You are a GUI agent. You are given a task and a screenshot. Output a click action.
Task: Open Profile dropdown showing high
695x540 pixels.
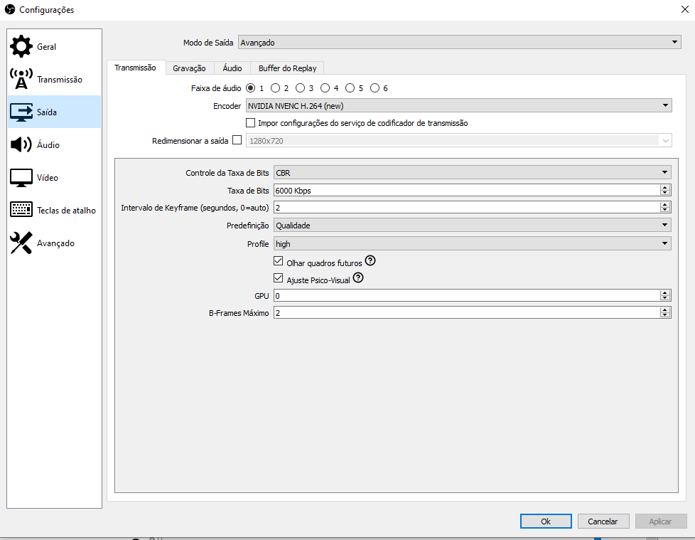472,243
